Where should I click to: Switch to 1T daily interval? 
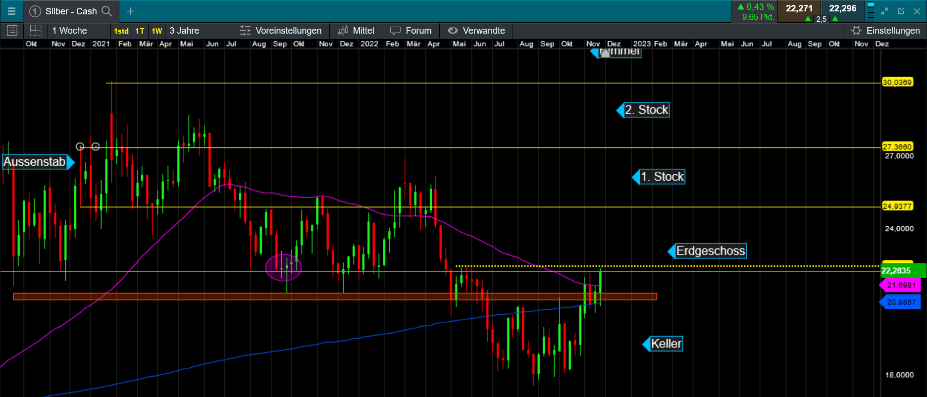140,31
